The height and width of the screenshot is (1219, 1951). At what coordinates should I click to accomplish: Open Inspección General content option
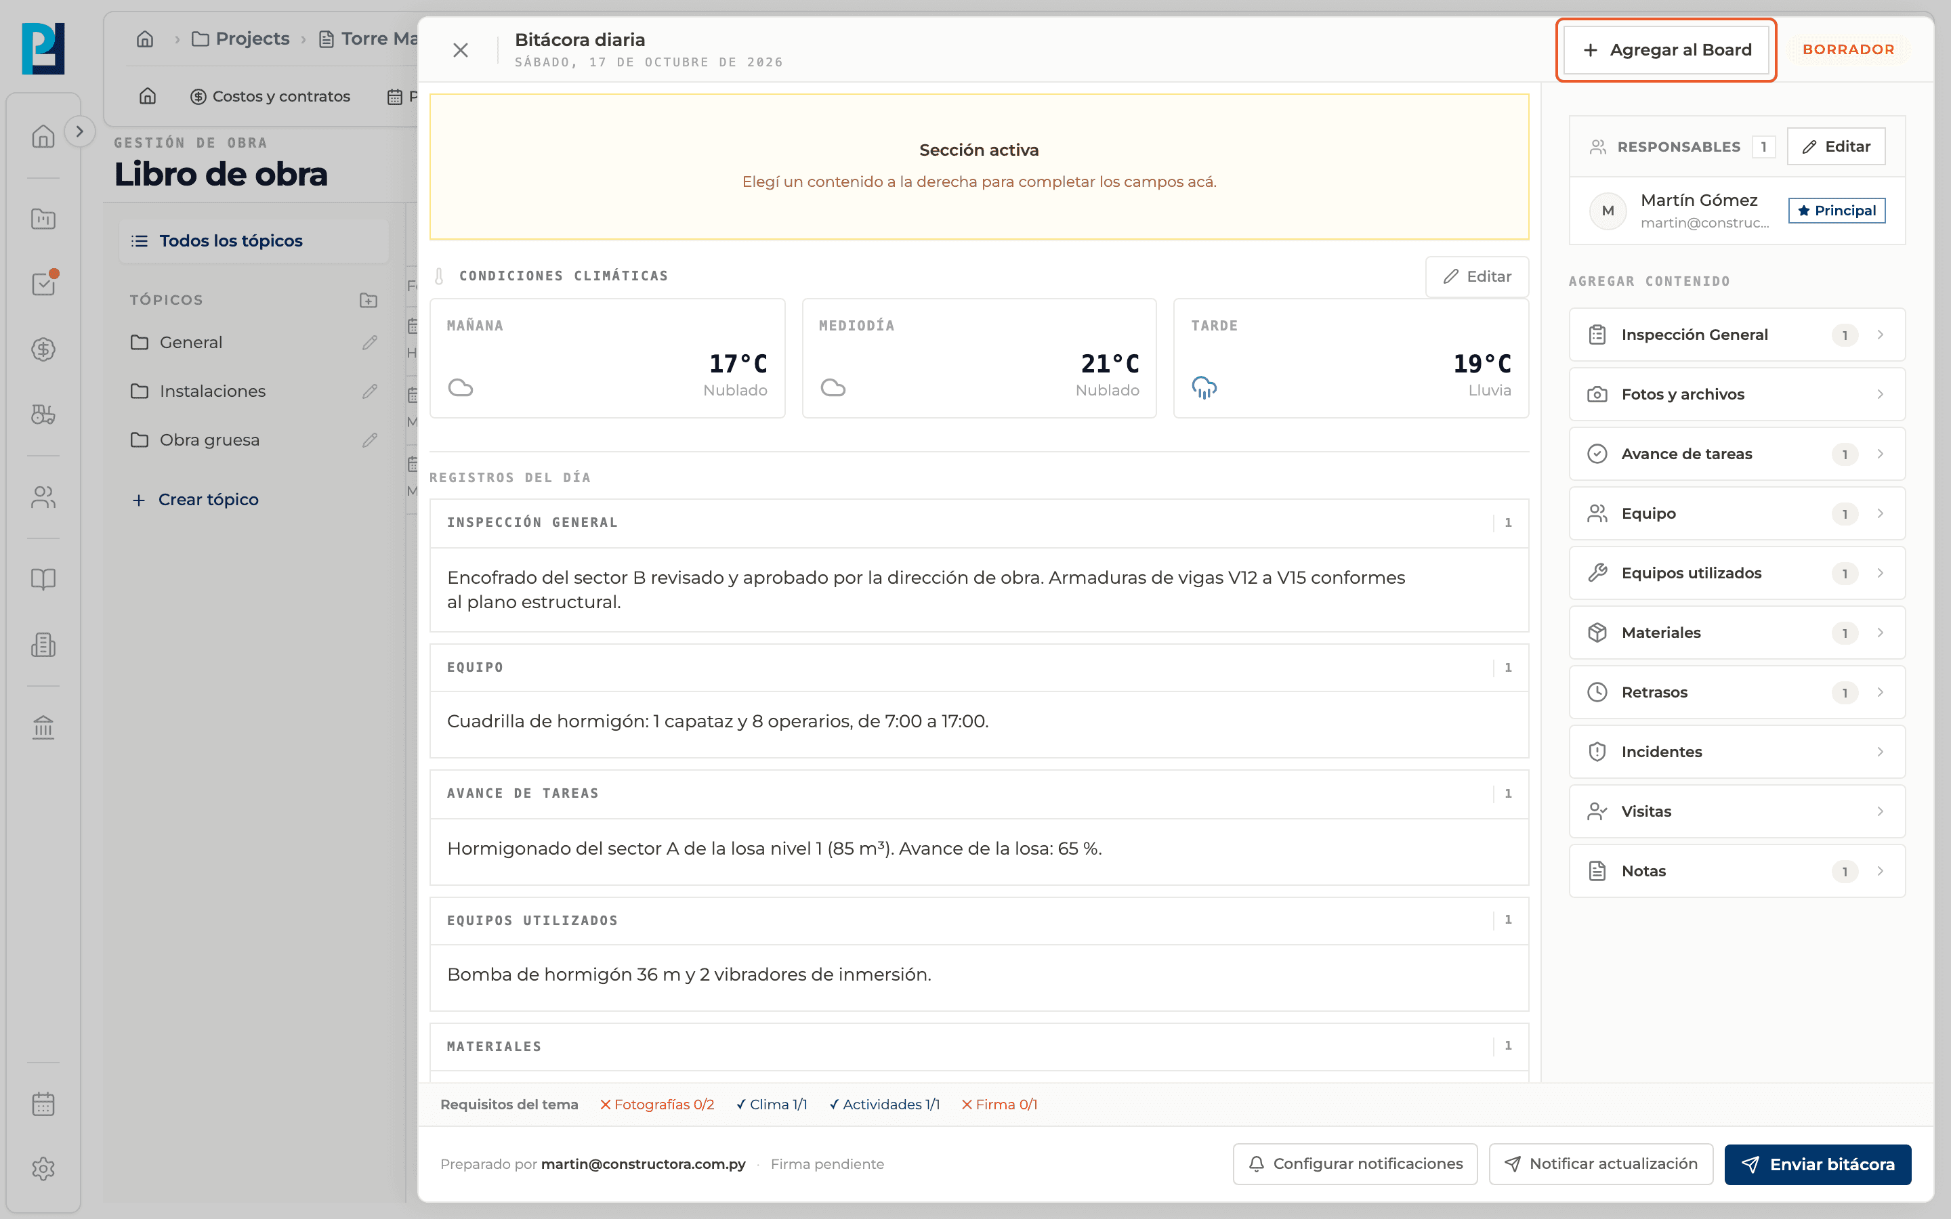[x=1736, y=335]
